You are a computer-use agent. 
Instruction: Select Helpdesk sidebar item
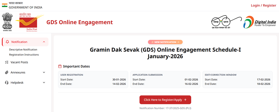point(25,82)
